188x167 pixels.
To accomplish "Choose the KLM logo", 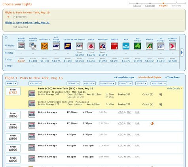I will tap(126, 46).
